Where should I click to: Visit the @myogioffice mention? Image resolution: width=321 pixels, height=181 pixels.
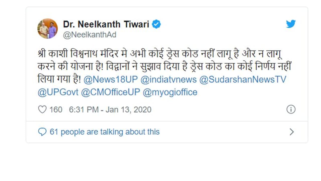click(170, 92)
